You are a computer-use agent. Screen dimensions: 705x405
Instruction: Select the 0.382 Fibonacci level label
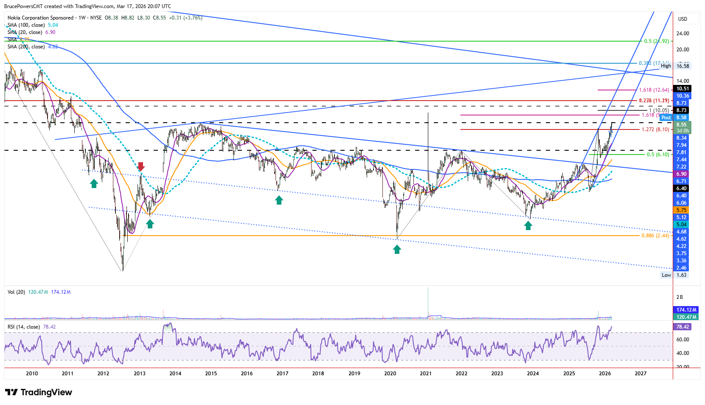coord(654,63)
